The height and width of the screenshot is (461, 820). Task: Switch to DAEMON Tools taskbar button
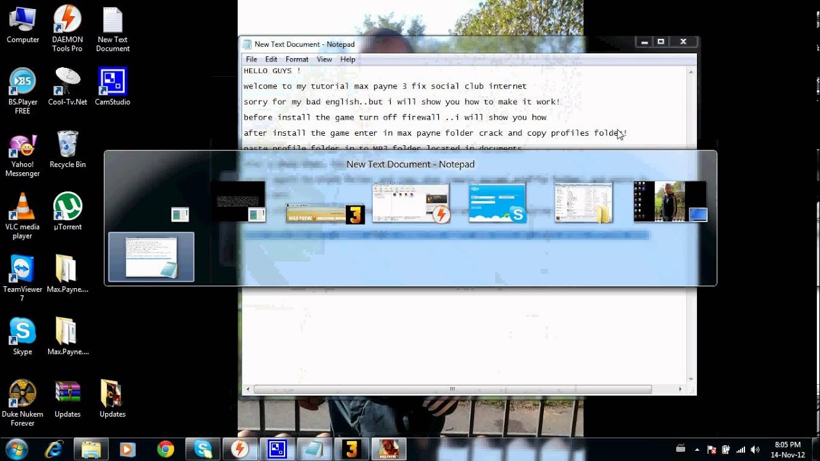(x=240, y=449)
